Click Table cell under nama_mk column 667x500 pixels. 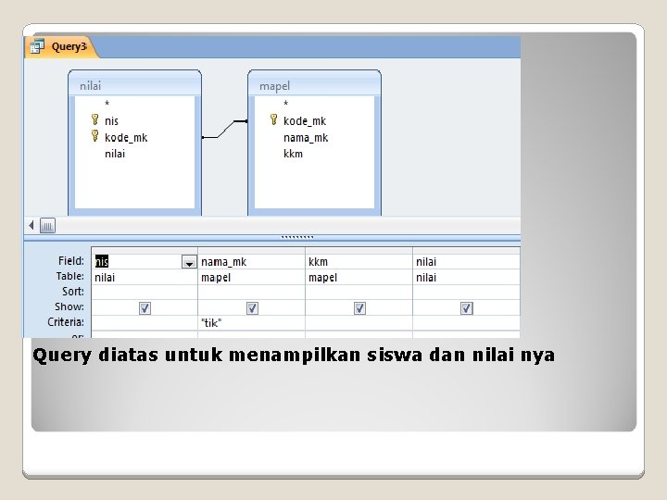tap(251, 277)
